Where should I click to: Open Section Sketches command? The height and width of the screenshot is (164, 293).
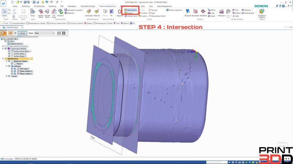coord(174,10)
